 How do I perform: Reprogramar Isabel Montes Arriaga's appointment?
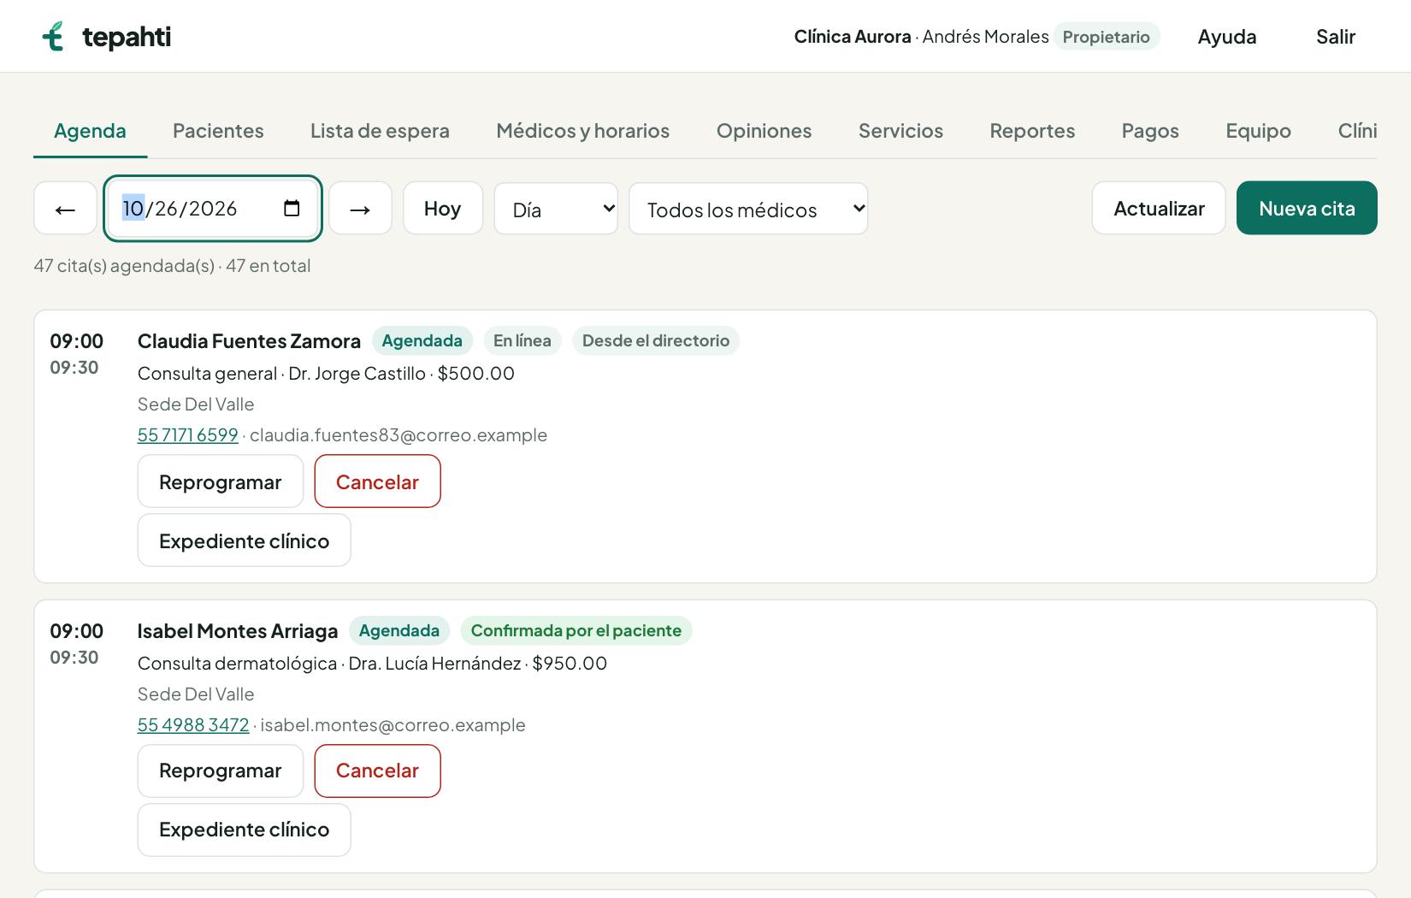(x=221, y=771)
